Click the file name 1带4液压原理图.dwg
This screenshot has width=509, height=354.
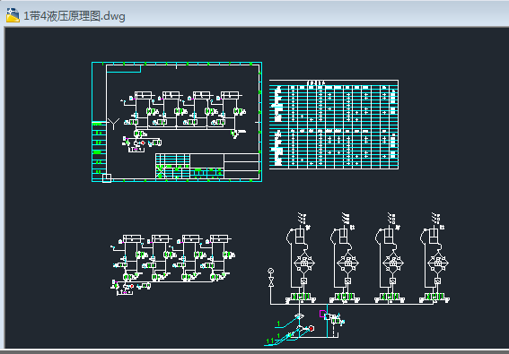click(75, 16)
